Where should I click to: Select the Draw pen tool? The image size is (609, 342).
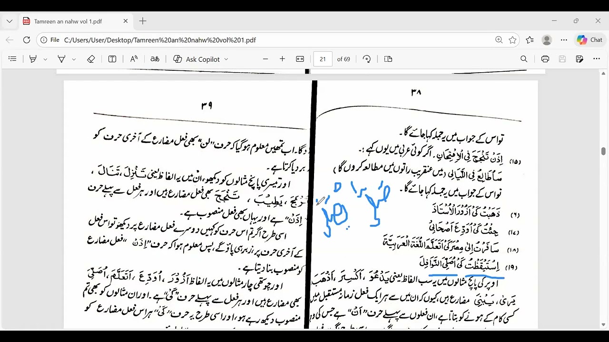point(61,59)
